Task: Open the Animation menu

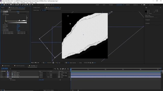Action: tap(23, 3)
